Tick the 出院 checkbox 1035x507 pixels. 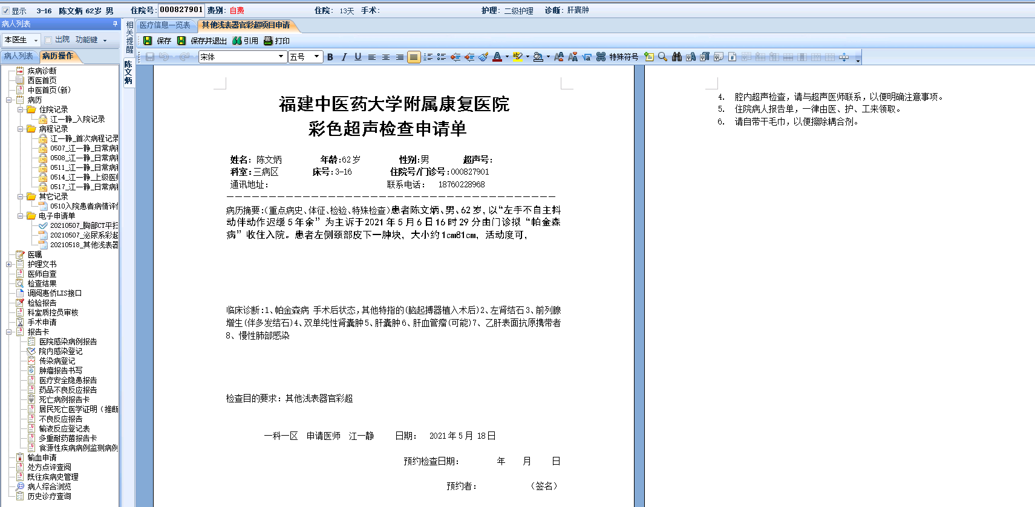(x=48, y=40)
